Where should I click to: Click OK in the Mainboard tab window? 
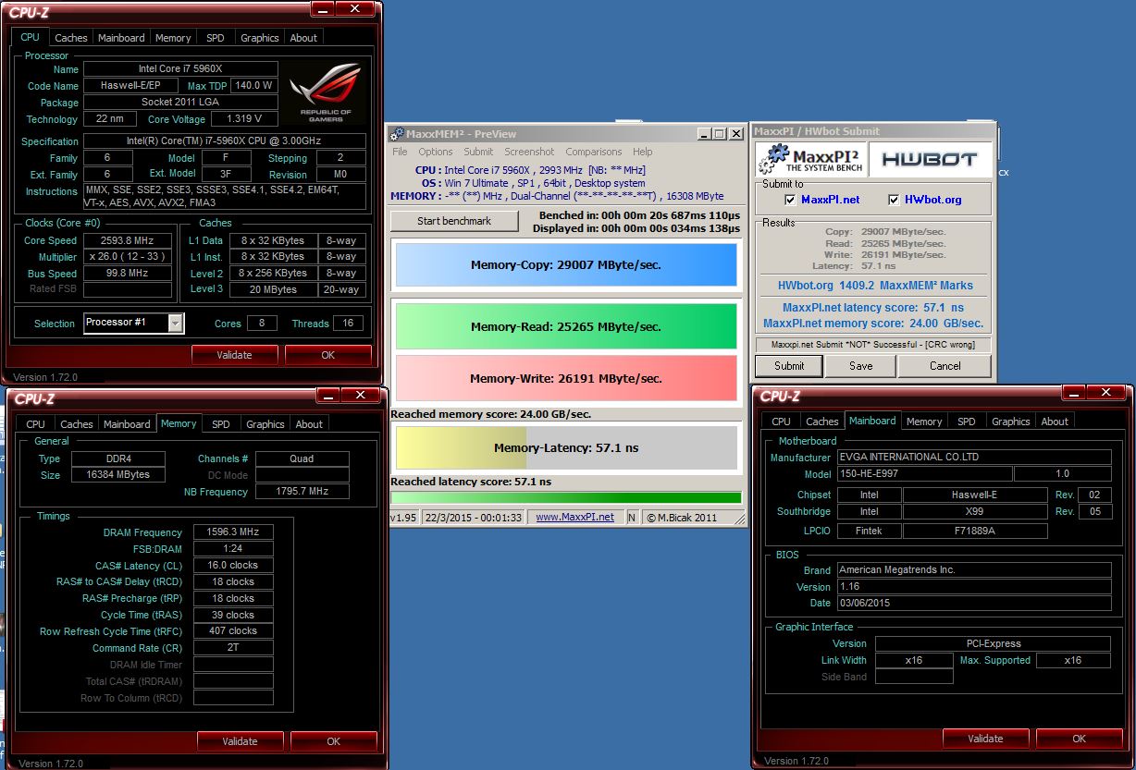pyautogui.click(x=1079, y=738)
